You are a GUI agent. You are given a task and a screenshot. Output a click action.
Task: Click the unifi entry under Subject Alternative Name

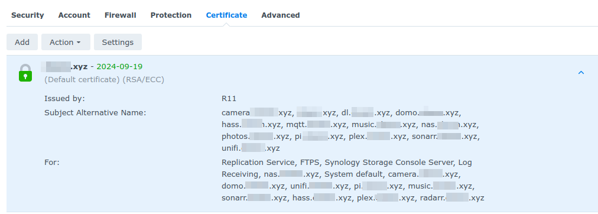point(251,148)
